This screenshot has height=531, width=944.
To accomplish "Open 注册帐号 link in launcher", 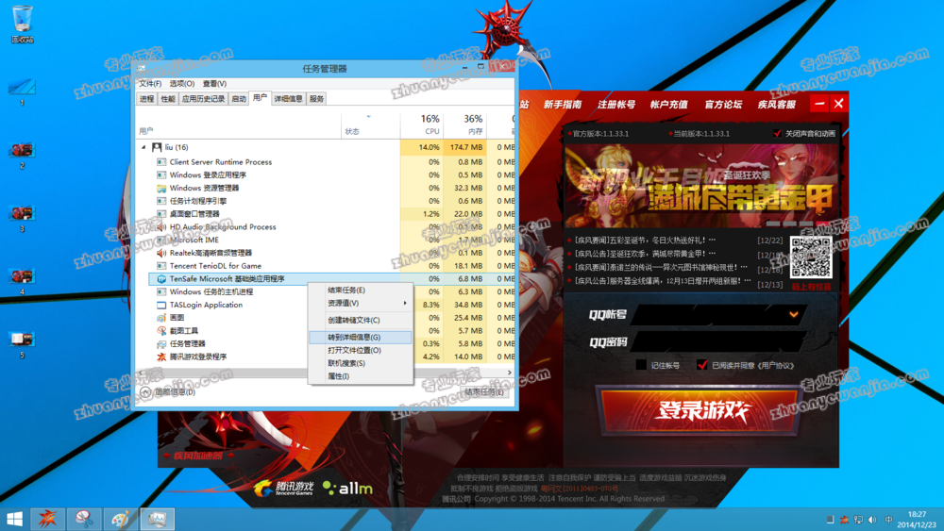I will (615, 105).
